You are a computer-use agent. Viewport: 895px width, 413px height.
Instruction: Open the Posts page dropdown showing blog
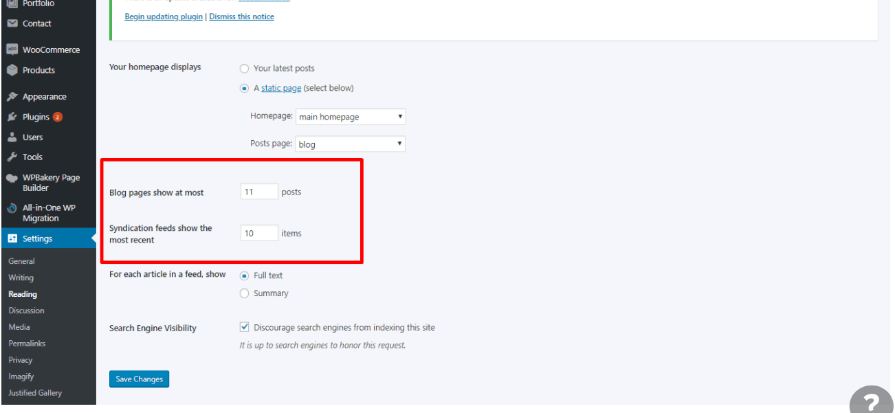click(351, 144)
